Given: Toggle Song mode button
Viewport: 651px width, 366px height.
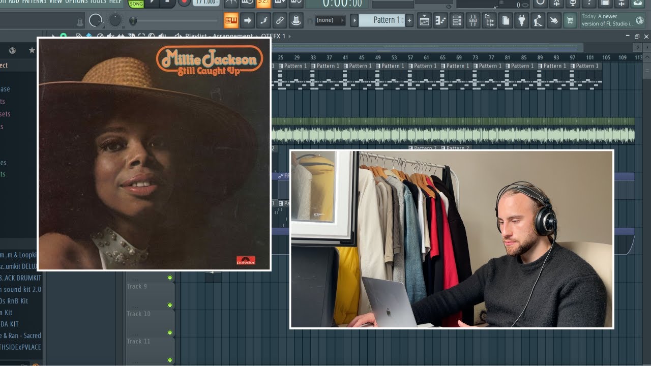Looking at the screenshot, I should (x=136, y=4).
